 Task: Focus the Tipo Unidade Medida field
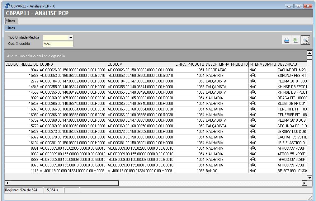click(55, 38)
